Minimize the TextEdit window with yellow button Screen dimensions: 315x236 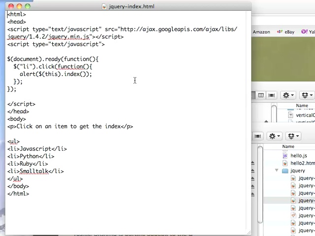coord(19,6)
